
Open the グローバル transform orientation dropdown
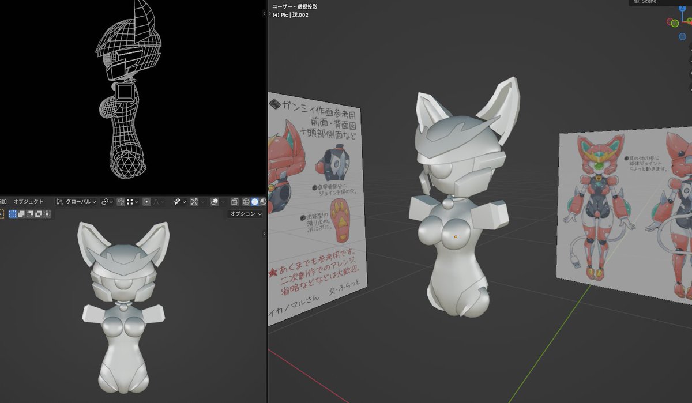[x=76, y=202]
